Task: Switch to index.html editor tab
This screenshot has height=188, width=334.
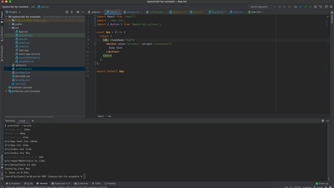Action: point(256,12)
